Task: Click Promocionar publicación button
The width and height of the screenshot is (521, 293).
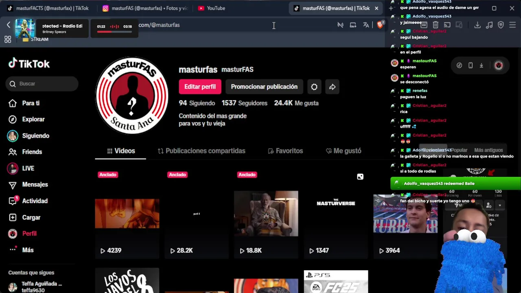Action: (264, 87)
